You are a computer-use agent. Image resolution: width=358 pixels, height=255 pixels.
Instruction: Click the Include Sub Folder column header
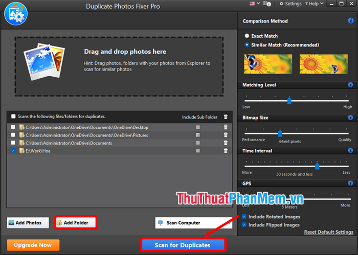(x=199, y=117)
